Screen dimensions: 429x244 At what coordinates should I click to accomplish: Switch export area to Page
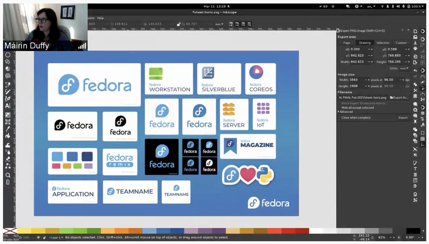(x=347, y=43)
